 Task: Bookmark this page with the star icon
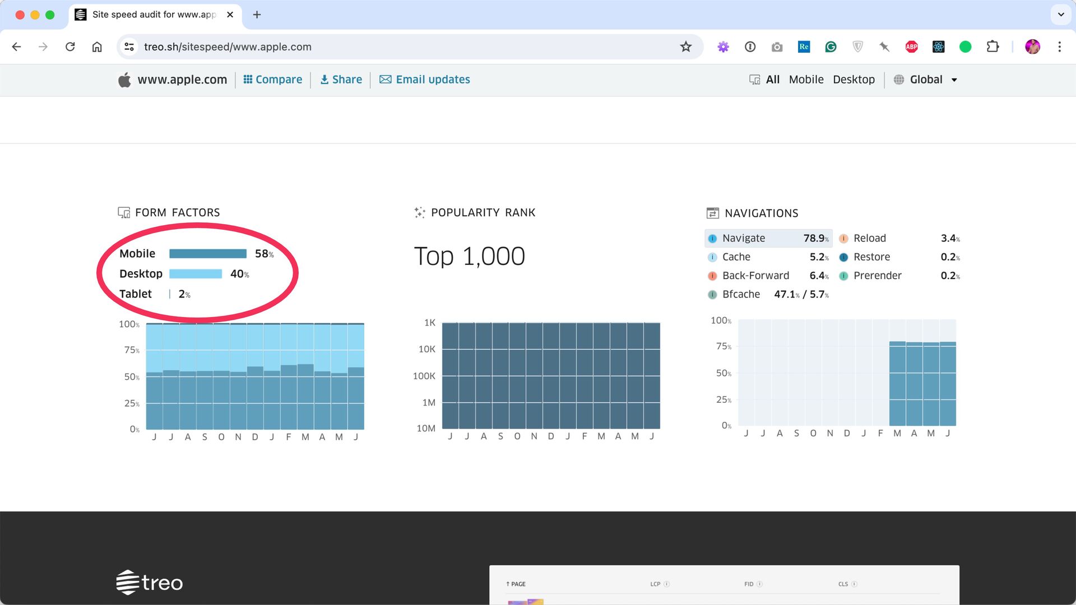point(686,47)
